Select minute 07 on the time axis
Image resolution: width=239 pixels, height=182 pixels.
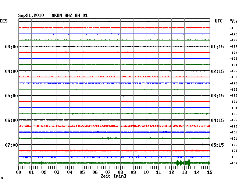pos(108,172)
